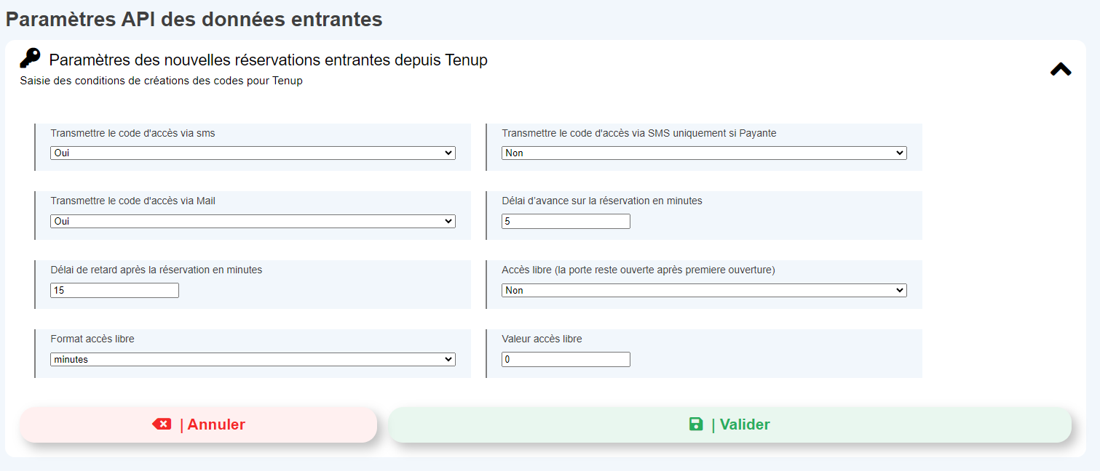This screenshot has width=1100, height=471.
Task: Click the 'Délai d'avance sur la réservation en minutes' label
Action: [x=602, y=201]
